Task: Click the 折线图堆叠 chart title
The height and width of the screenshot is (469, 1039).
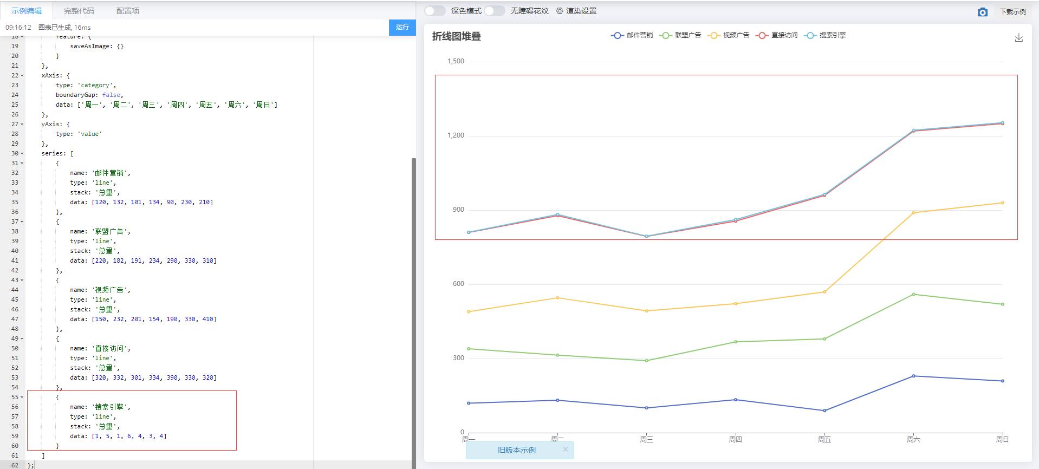Action: click(457, 36)
